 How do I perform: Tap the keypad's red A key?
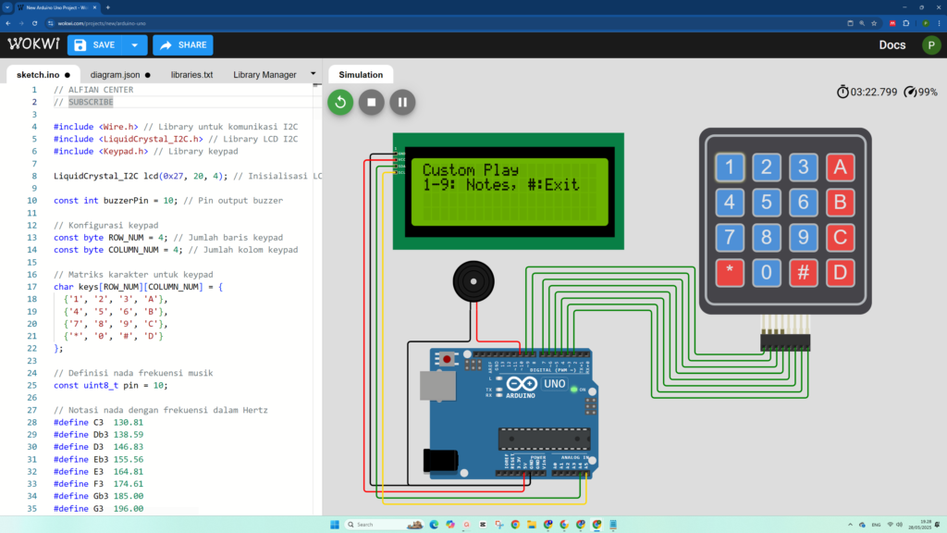click(840, 167)
